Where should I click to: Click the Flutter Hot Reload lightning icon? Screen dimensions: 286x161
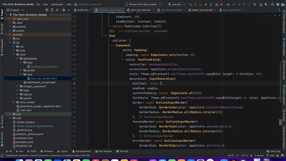pyautogui.click(x=206, y=4)
